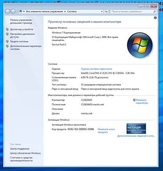
Task: Open Дополнительные сведения в сети link
Action: 136,136
